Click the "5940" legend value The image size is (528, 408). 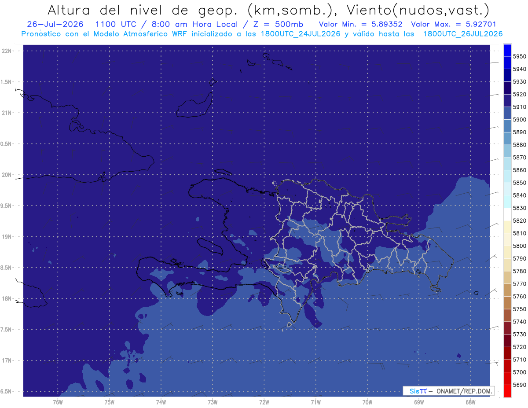[519, 69]
